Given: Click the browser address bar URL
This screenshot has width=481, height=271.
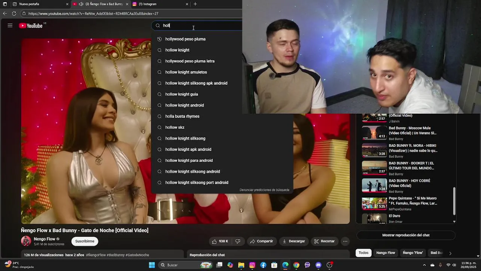Looking at the screenshot, I should click(x=93, y=14).
